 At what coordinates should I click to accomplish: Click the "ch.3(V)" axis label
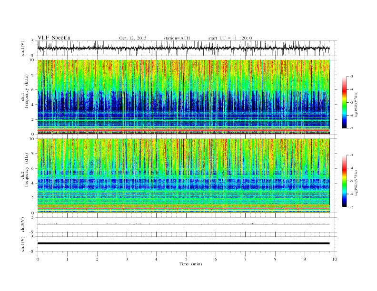pyautogui.click(x=23, y=225)
